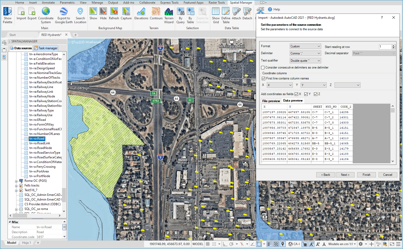Select By Table tool
This screenshot has width=403, height=249.
coord(190,15)
